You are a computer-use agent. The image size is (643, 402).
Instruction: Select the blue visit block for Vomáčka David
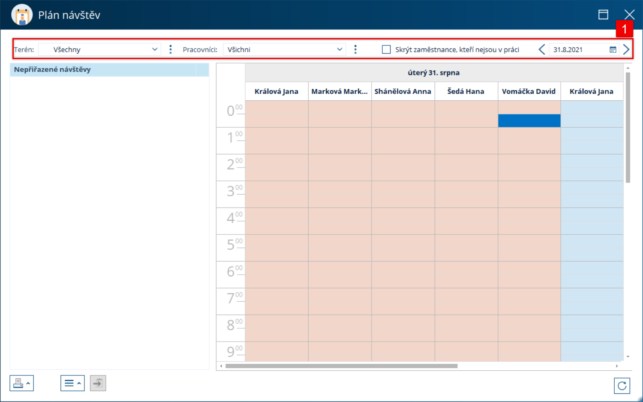[x=529, y=120]
